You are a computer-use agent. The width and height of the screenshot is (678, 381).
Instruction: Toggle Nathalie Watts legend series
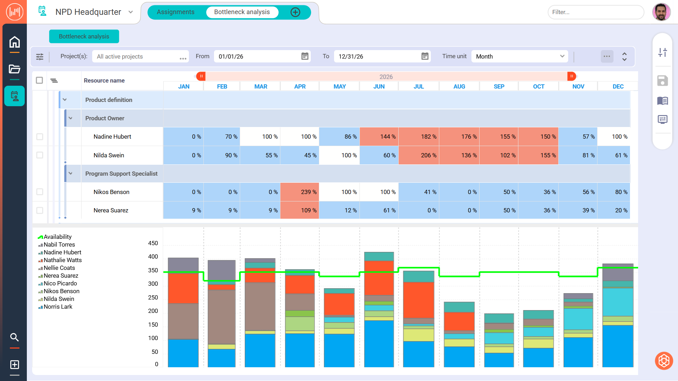tap(60, 260)
